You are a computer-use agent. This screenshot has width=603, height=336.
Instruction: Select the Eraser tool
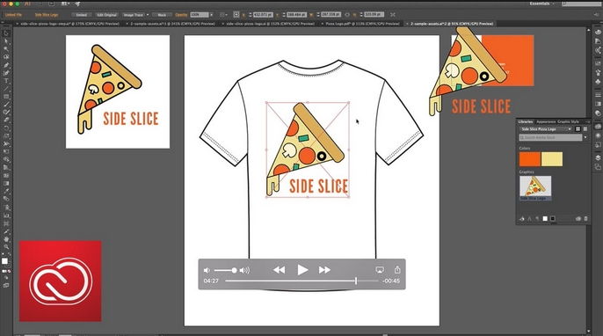(6, 121)
